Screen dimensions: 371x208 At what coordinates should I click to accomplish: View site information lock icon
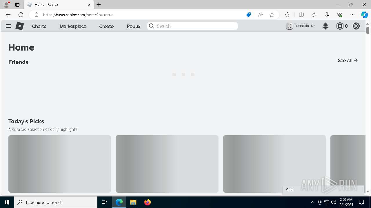[x=37, y=15]
